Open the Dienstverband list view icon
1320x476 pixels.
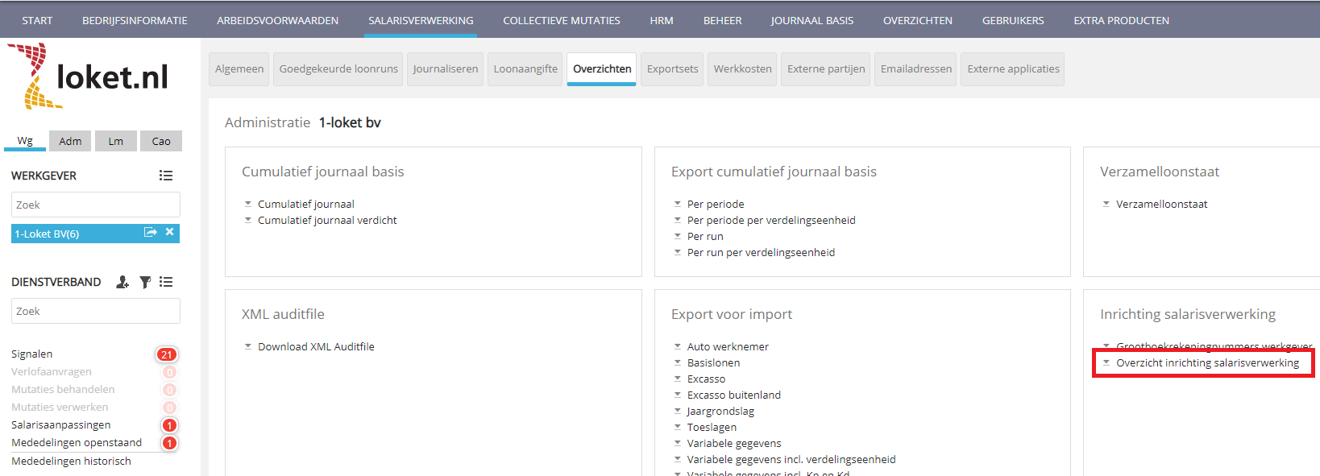point(166,282)
